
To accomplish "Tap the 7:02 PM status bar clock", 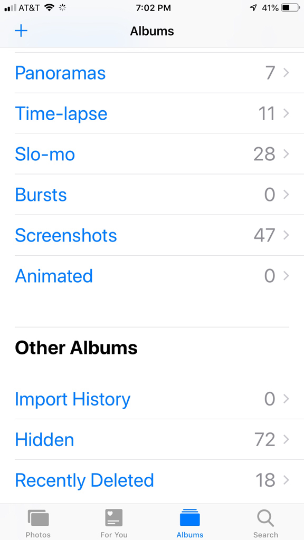I will click(x=153, y=8).
